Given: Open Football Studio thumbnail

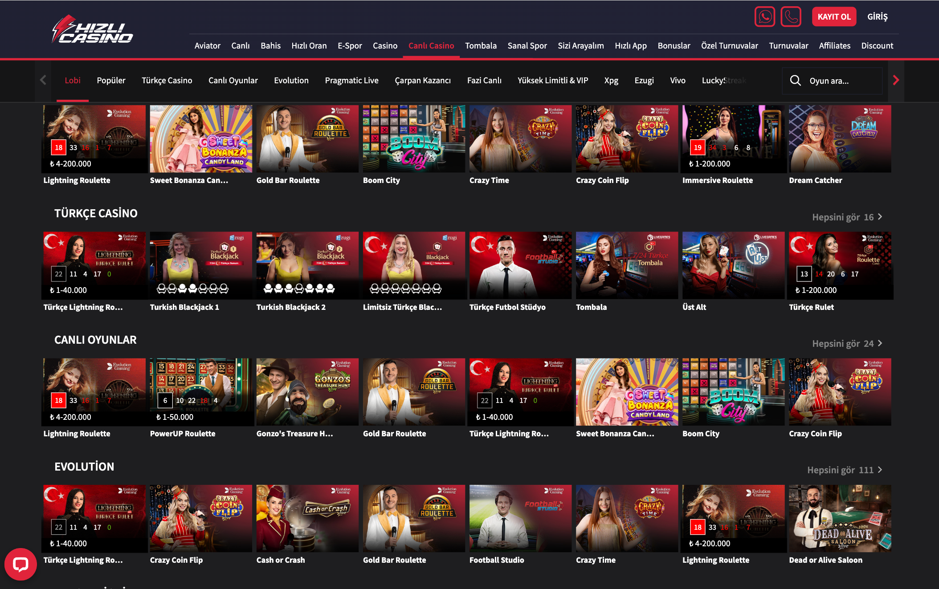Looking at the screenshot, I should [x=520, y=519].
